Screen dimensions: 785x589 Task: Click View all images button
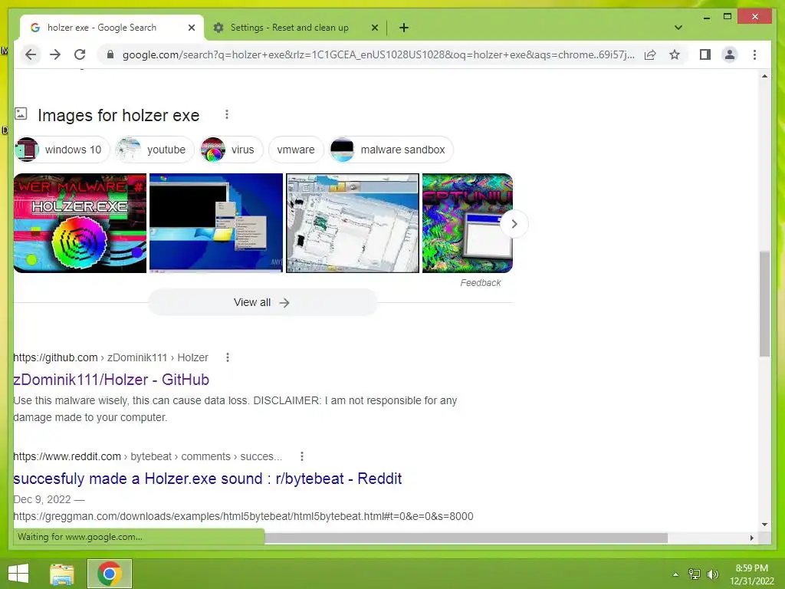coord(262,302)
